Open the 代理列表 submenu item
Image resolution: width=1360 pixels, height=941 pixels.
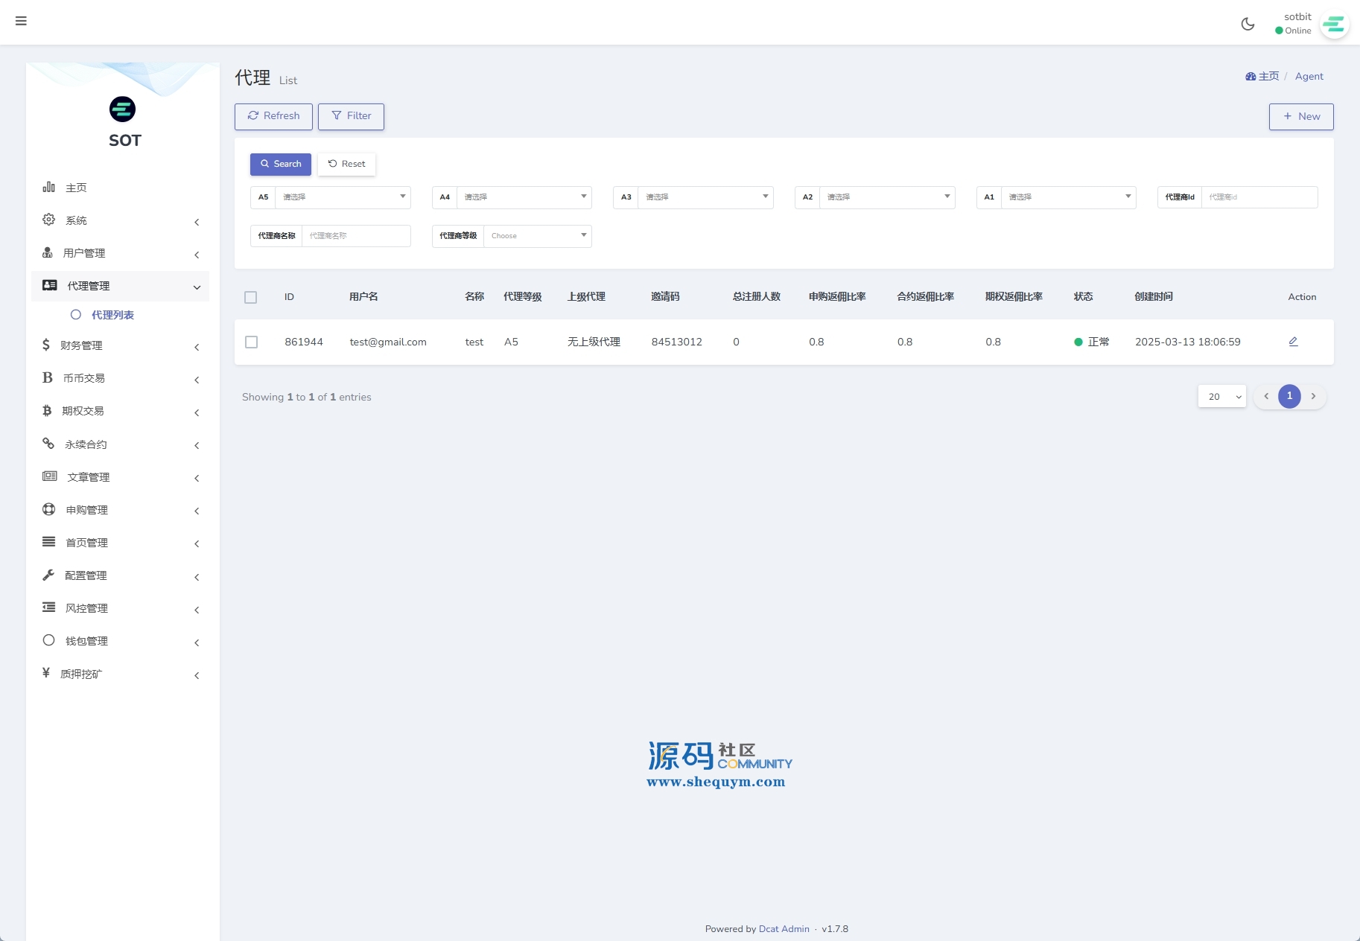[112, 315]
